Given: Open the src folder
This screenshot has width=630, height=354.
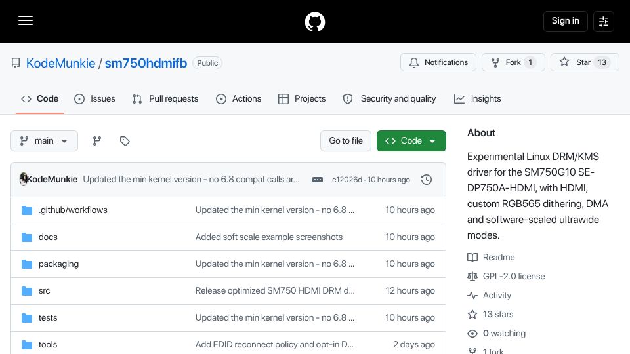Looking at the screenshot, I should [x=44, y=290].
